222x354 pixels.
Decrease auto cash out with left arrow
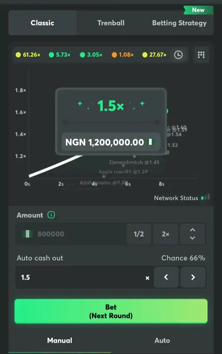tap(166, 277)
